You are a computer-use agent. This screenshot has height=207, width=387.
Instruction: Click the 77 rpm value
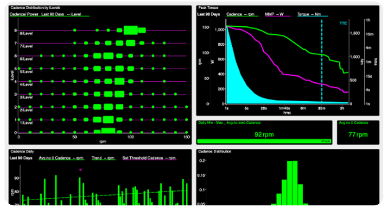coord(358,134)
